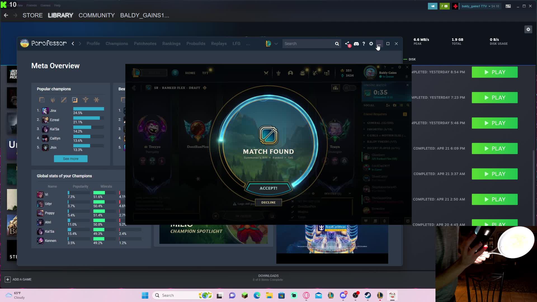Click See more under Popular champions
Screen dimensions: 537x302
tap(70, 159)
